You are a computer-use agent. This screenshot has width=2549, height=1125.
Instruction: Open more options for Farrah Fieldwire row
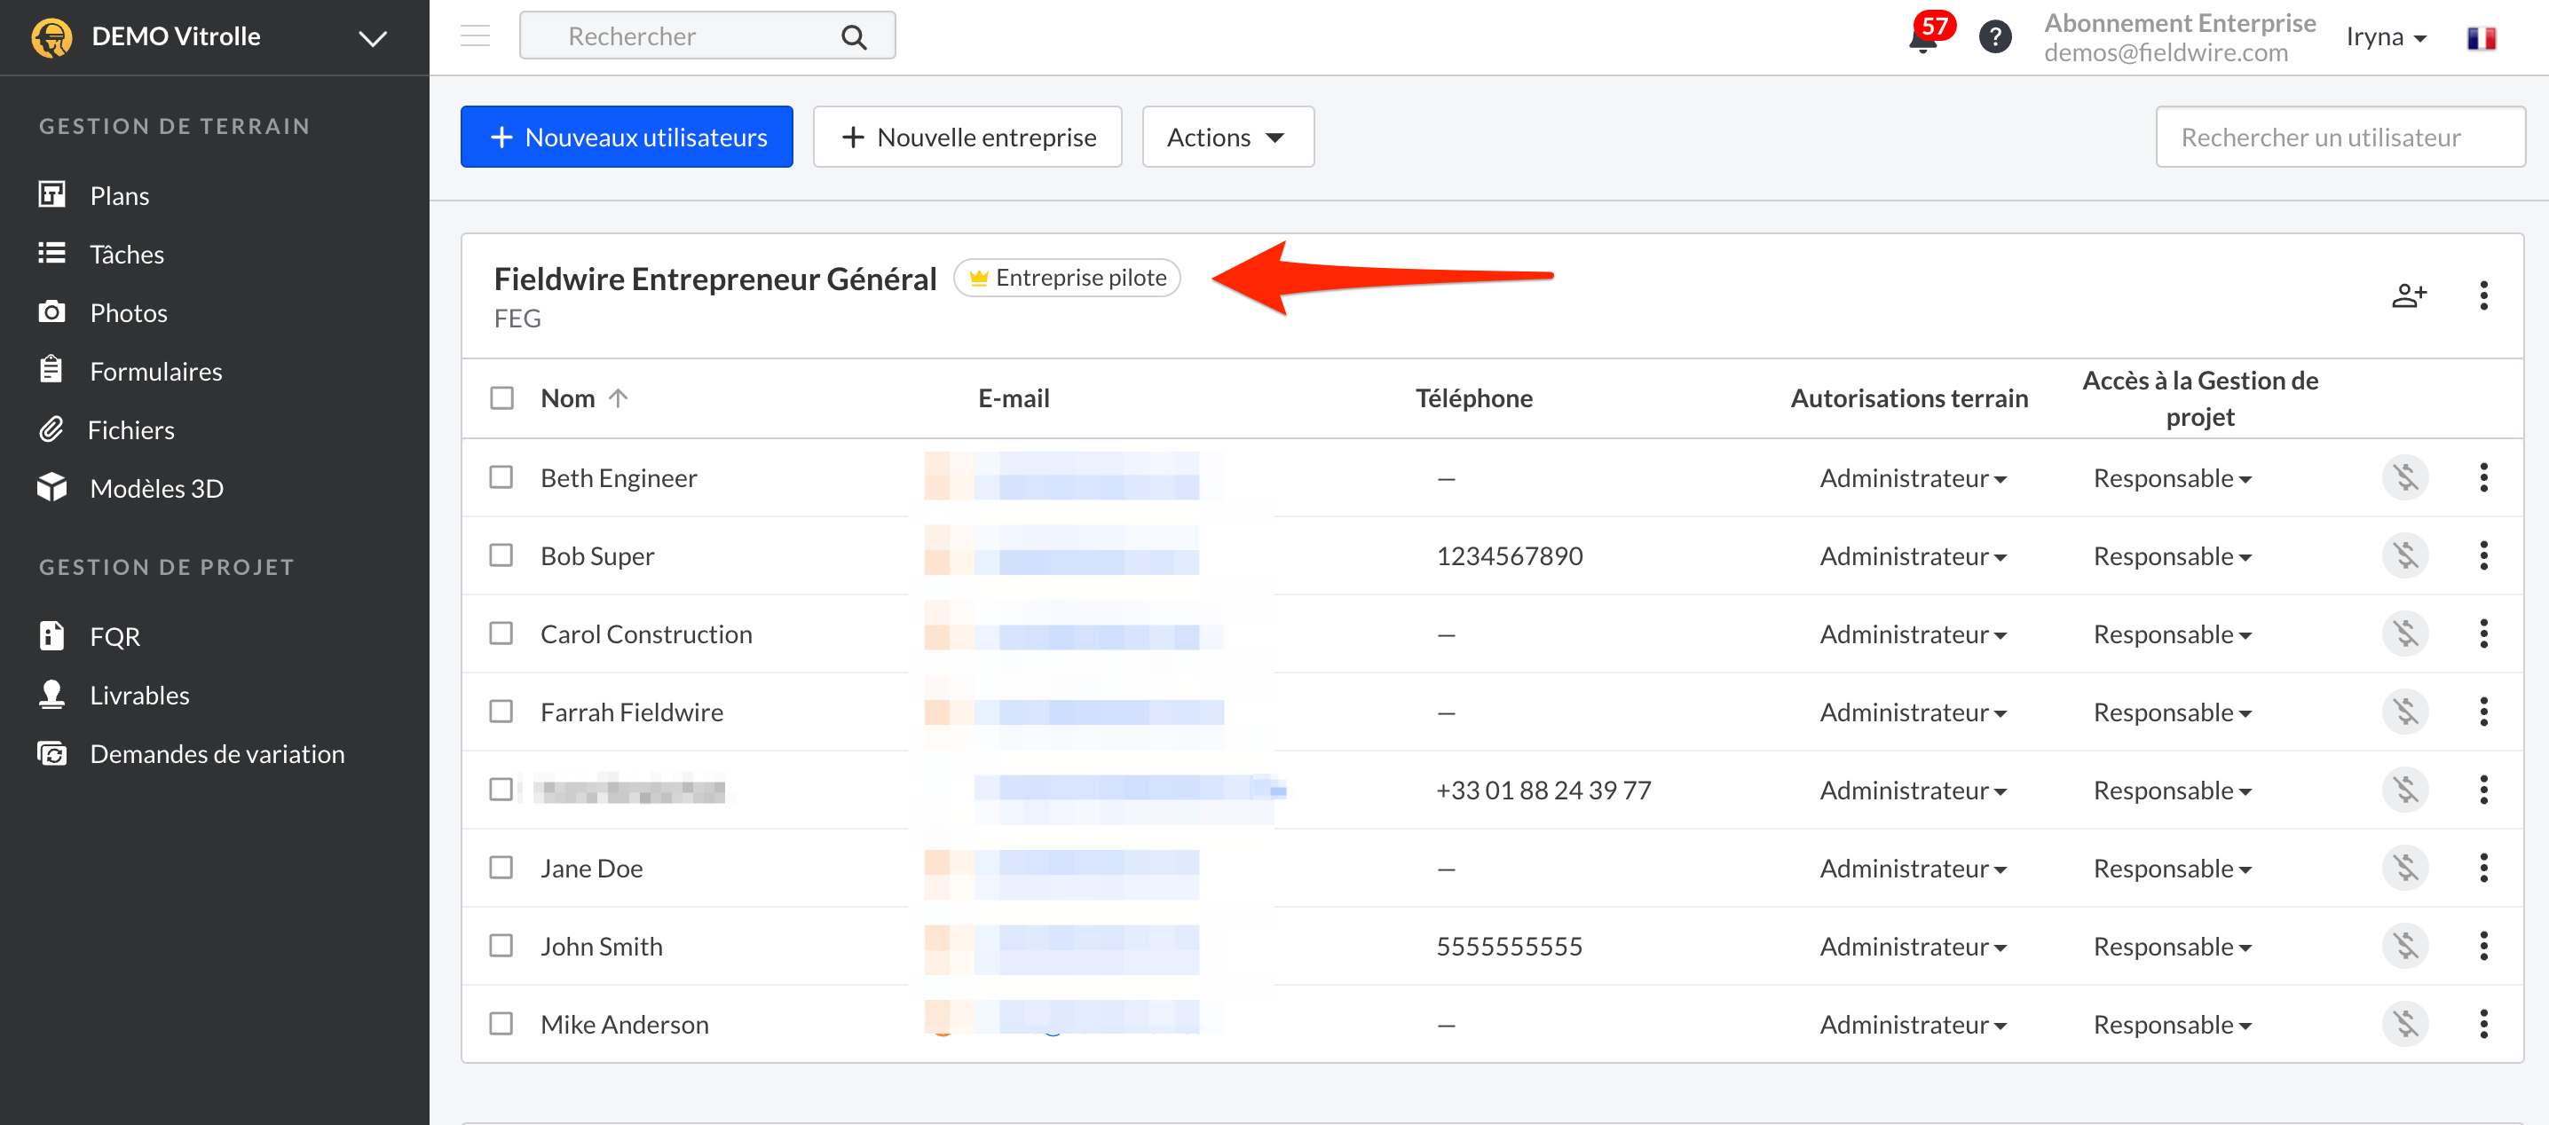click(2482, 712)
